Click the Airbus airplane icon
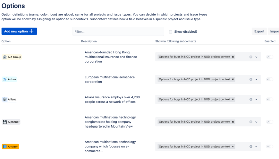Image resolution: width=279 pixels, height=159 pixels. (5, 79)
